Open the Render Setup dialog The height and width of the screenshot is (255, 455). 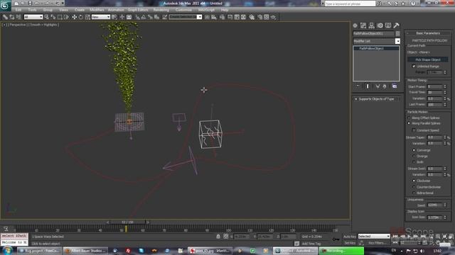(259, 17)
